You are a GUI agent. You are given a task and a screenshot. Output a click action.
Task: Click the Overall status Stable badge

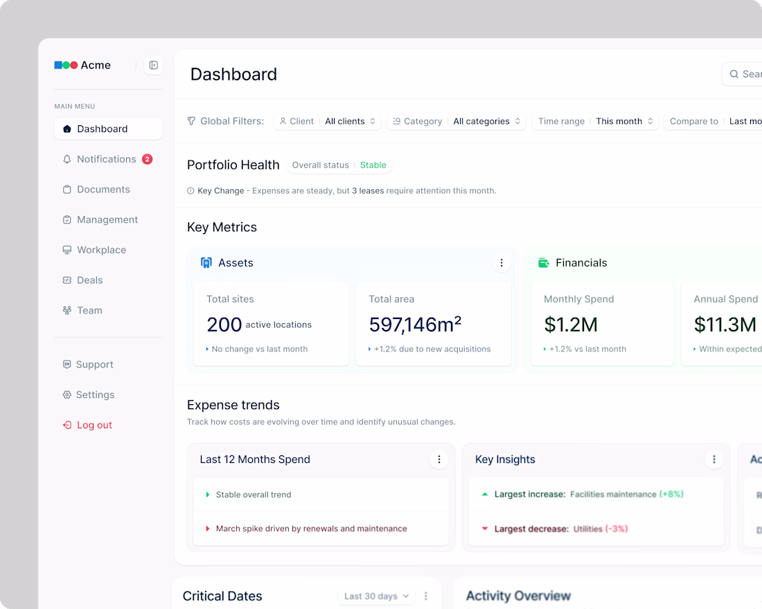pyautogui.click(x=339, y=165)
